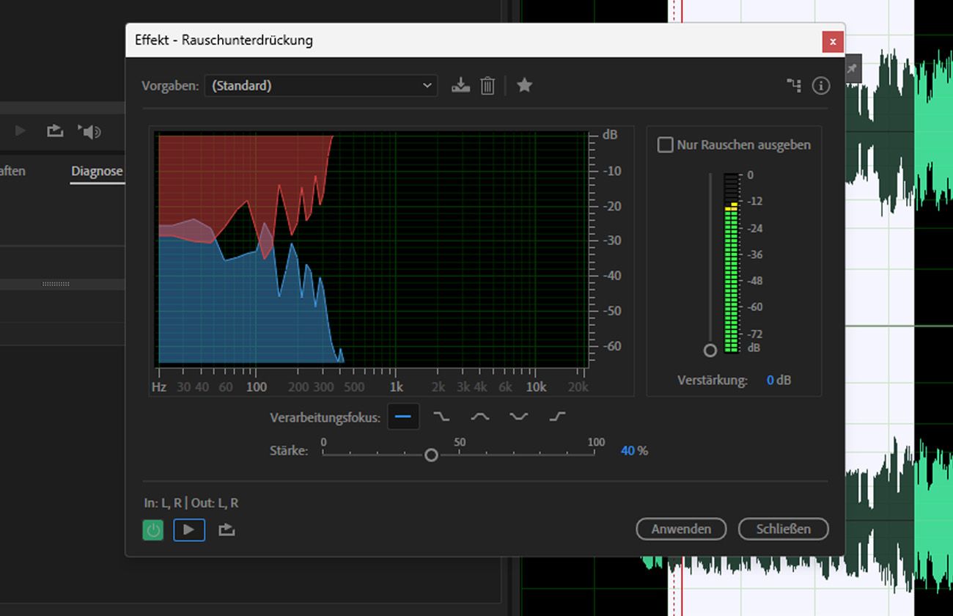This screenshot has width=953, height=616.
Task: Select the middle-frequencies processing focus curve
Action: [479, 417]
